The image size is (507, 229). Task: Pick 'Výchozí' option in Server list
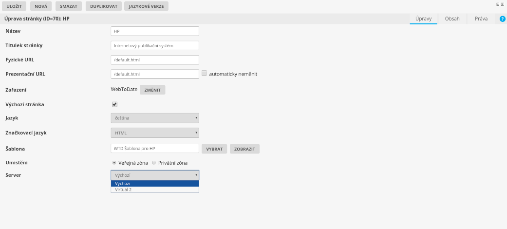(155, 184)
